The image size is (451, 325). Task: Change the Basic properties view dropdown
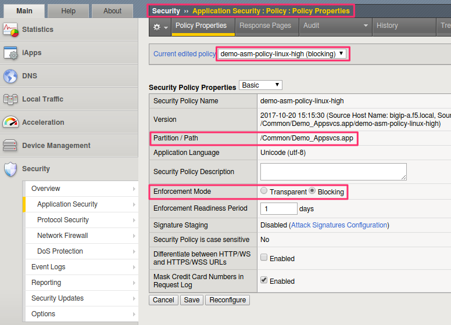coord(260,85)
